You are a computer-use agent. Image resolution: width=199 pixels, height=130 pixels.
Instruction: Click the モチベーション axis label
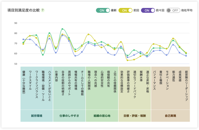[167, 80]
